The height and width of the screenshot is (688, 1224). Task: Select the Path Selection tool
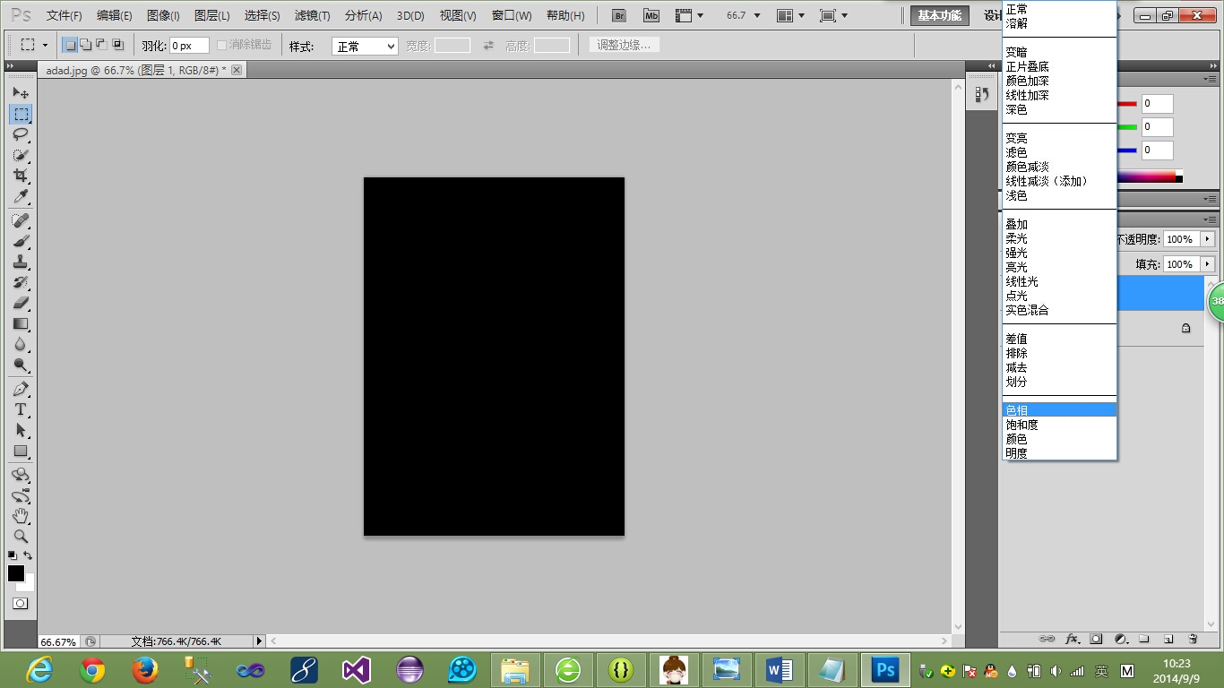(21, 430)
